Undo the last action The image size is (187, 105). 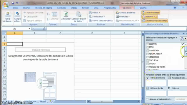(x=17, y=3)
